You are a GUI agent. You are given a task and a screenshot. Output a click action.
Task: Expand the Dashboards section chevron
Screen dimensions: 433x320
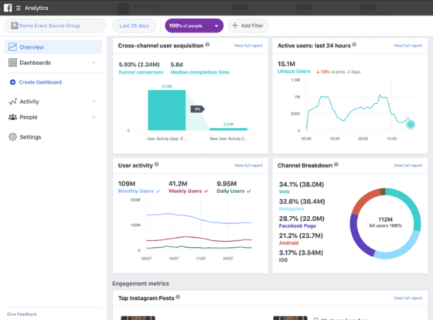pos(94,63)
